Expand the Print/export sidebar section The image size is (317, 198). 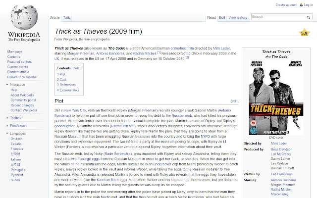pyautogui.click(x=7, y=126)
